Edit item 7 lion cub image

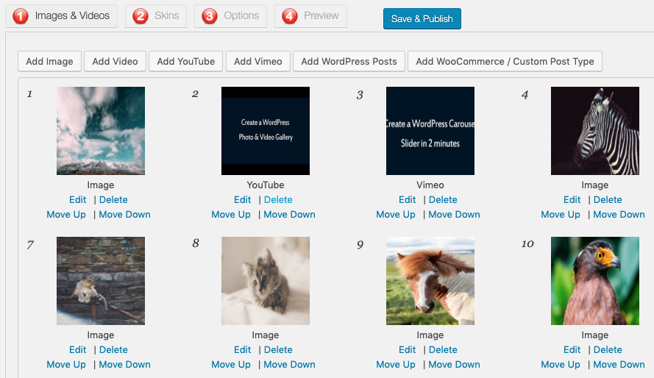77,349
